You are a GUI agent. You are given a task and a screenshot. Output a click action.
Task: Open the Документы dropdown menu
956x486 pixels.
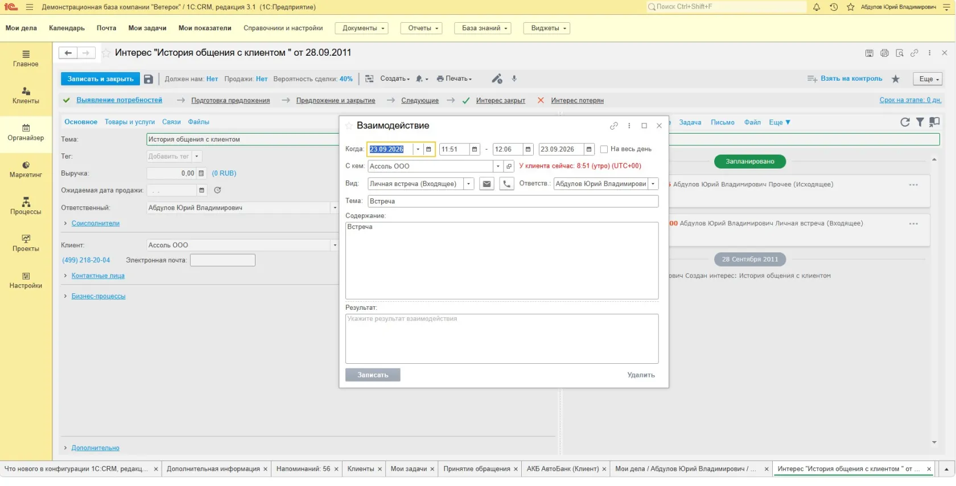362,28
